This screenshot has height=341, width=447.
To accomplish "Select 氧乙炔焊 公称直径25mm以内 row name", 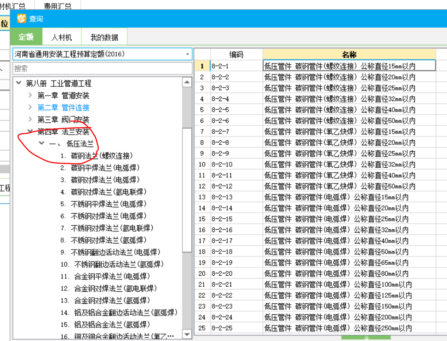I will click(x=349, y=153).
